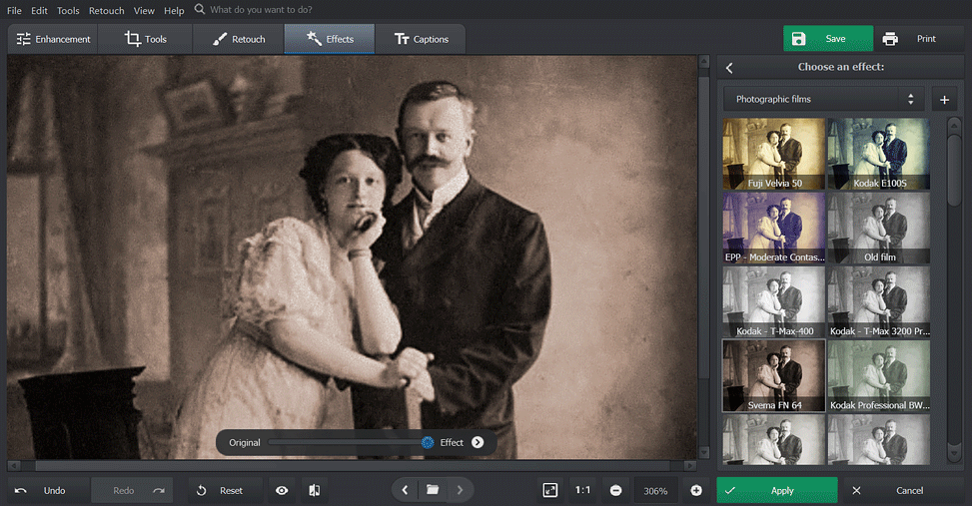
Task: Click the plus button to add effect
Action: point(944,100)
